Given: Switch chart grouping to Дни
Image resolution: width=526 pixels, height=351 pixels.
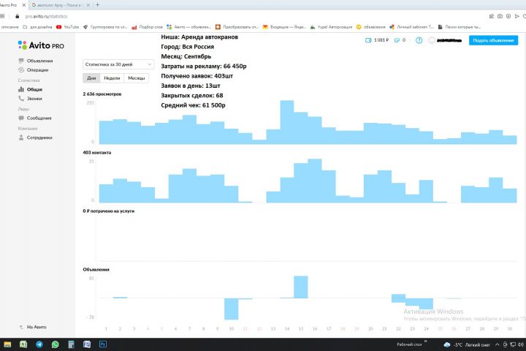Looking at the screenshot, I should [x=91, y=78].
